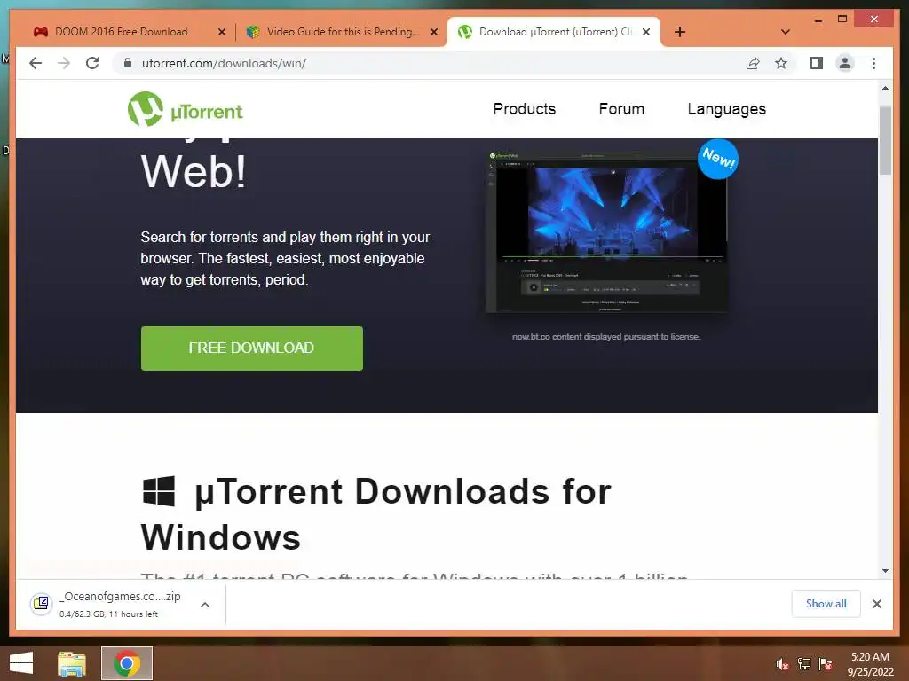Click the µTorrent Web preview screenshot
This screenshot has width=909, height=681.
tap(607, 232)
